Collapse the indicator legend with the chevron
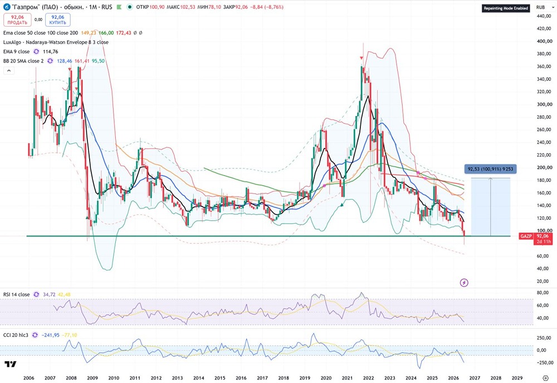The width and height of the screenshot is (557, 383). pyautogui.click(x=9, y=70)
